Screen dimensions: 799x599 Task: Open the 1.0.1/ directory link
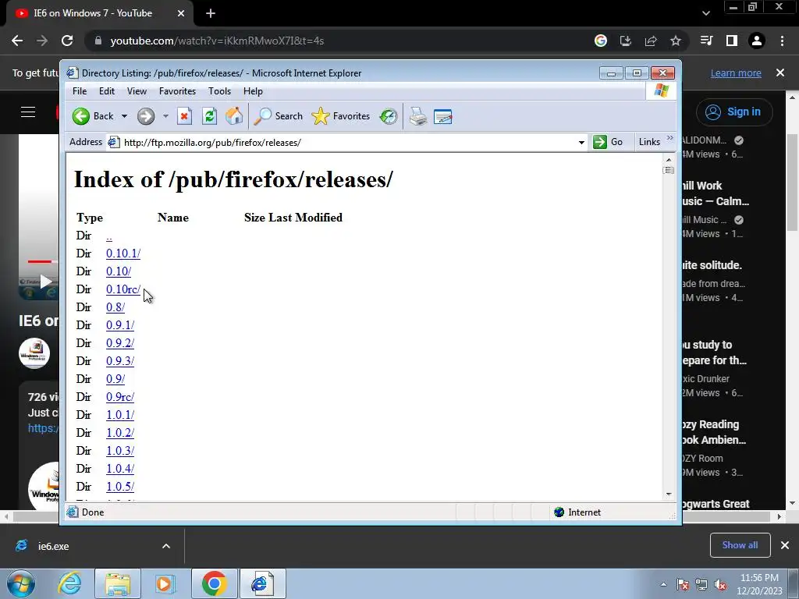tap(119, 415)
